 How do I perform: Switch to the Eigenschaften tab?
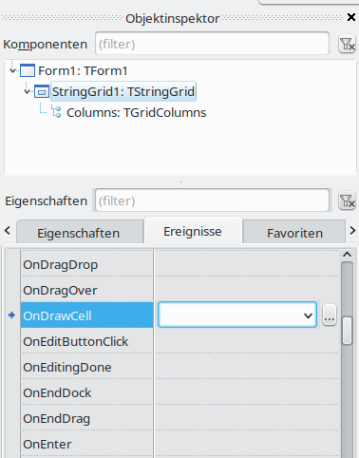tap(79, 233)
